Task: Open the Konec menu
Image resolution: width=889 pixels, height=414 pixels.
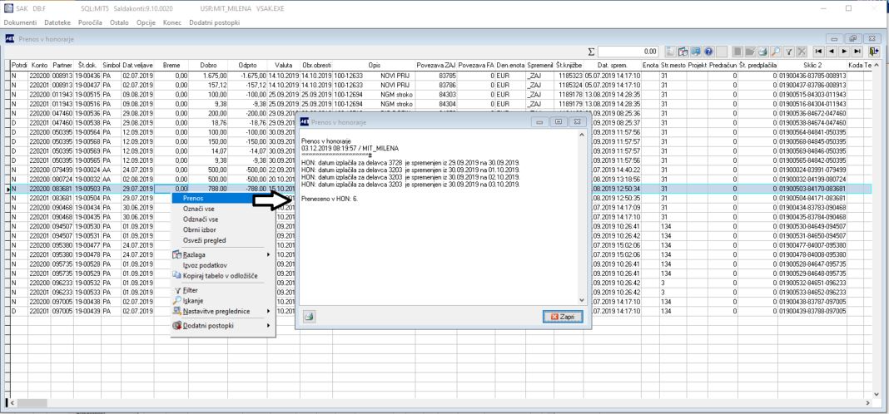Action: pyautogui.click(x=171, y=22)
